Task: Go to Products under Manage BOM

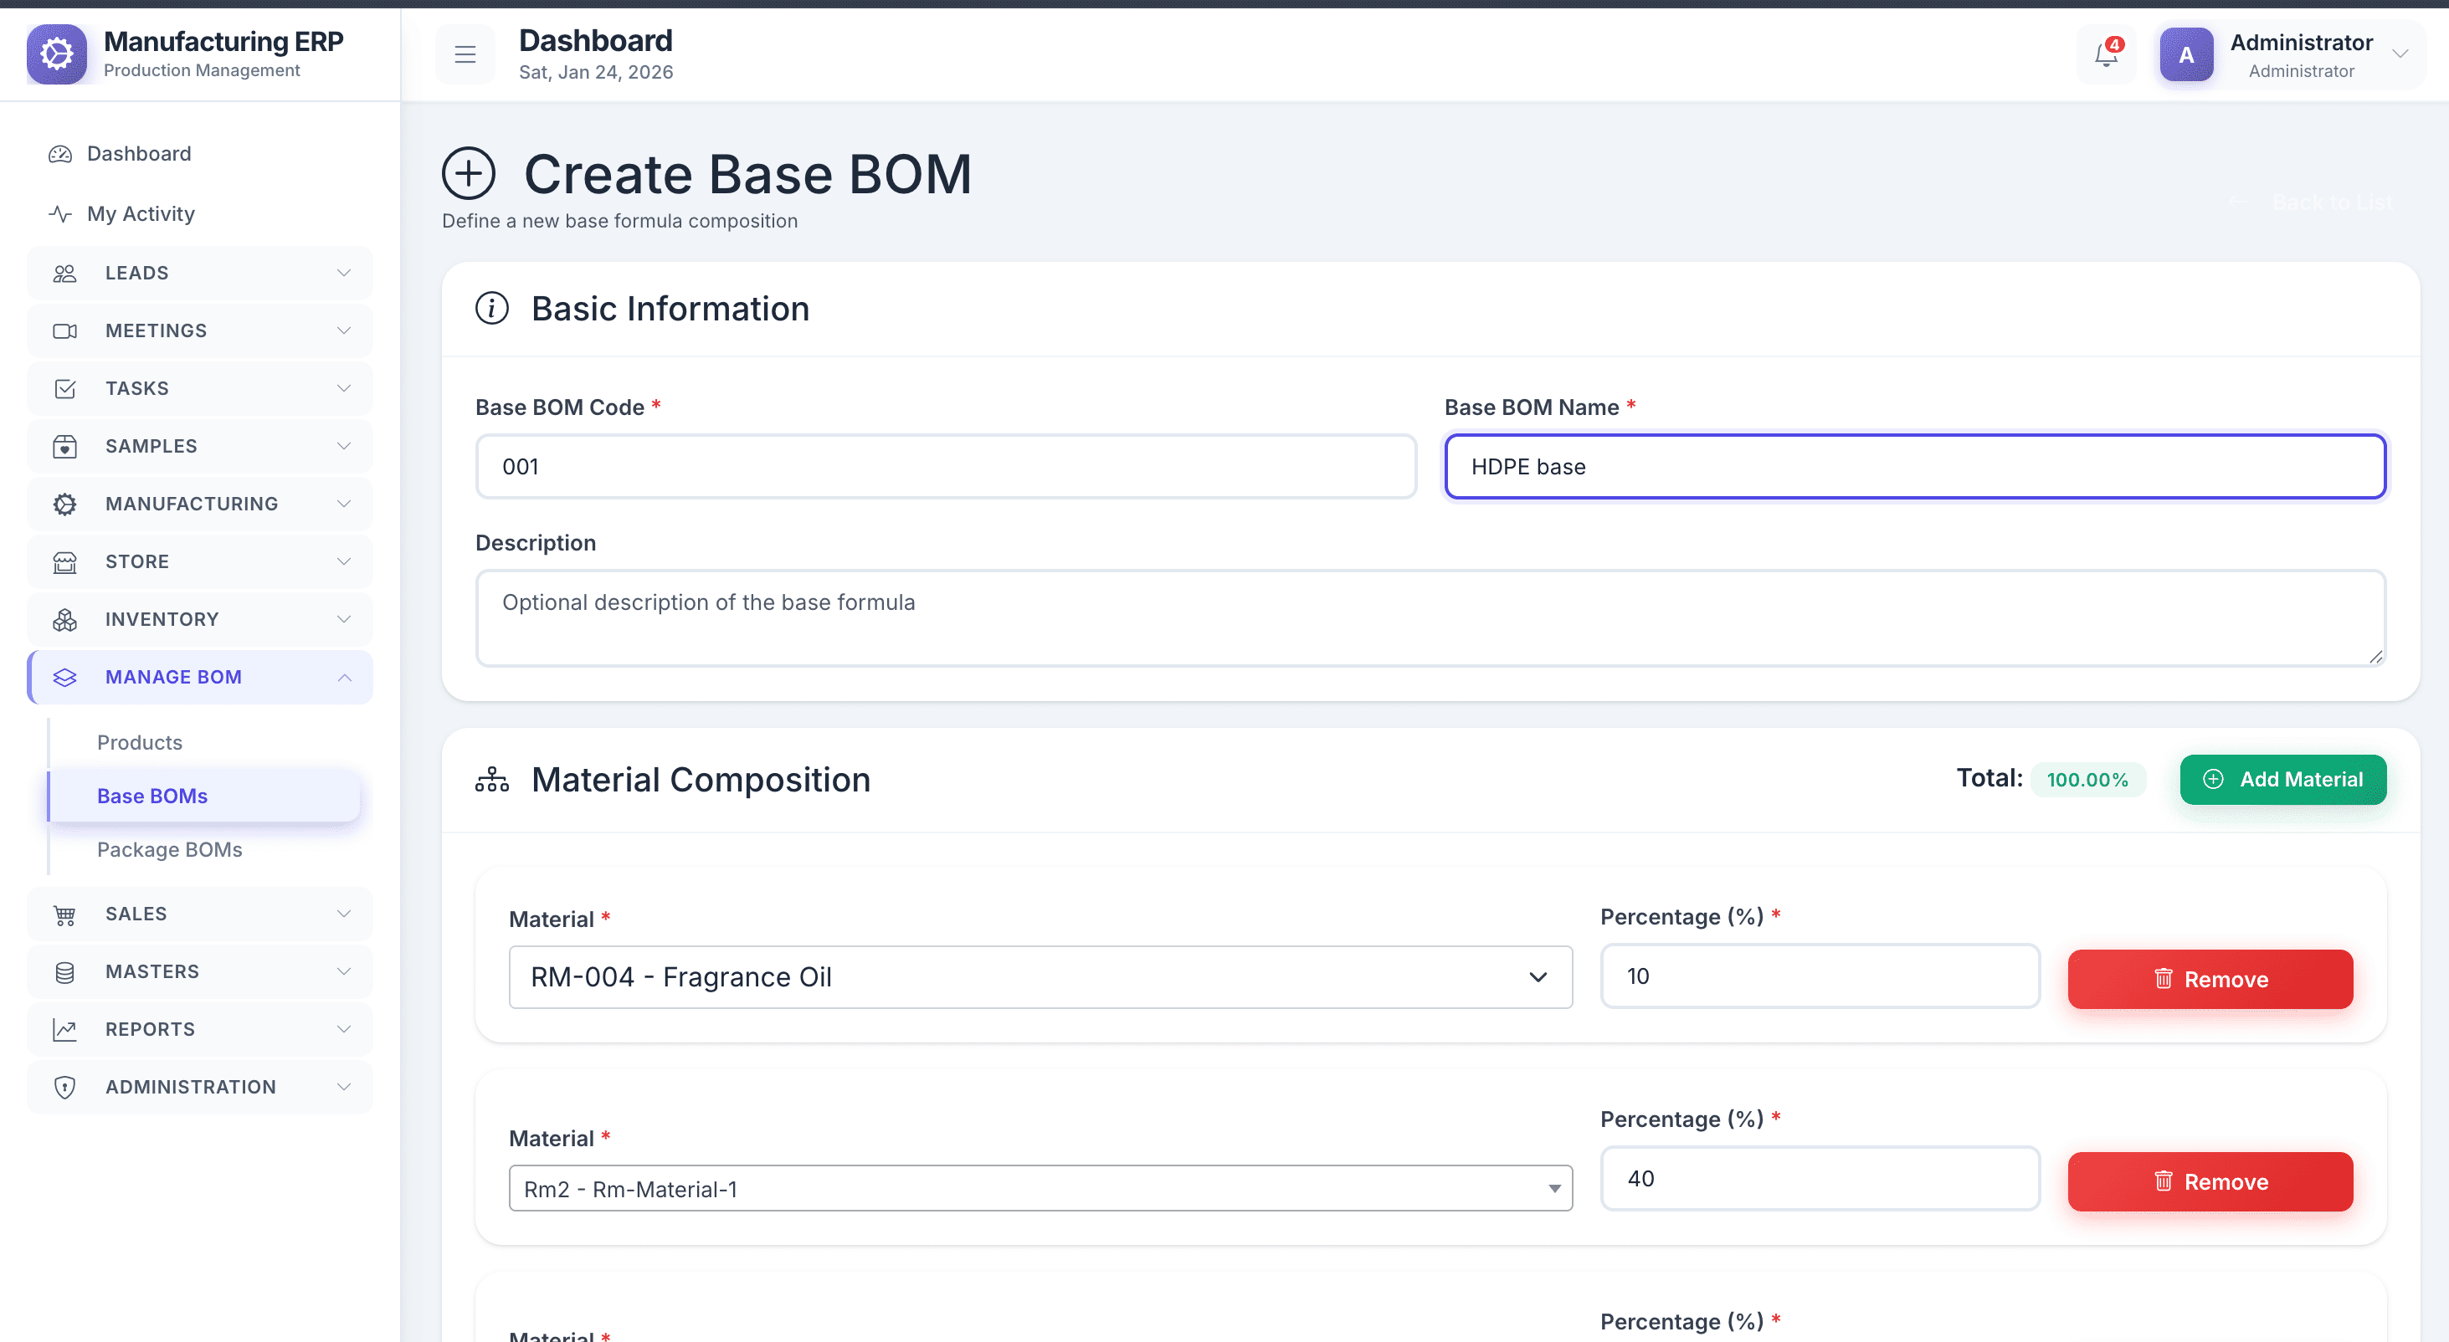Action: coord(140,742)
